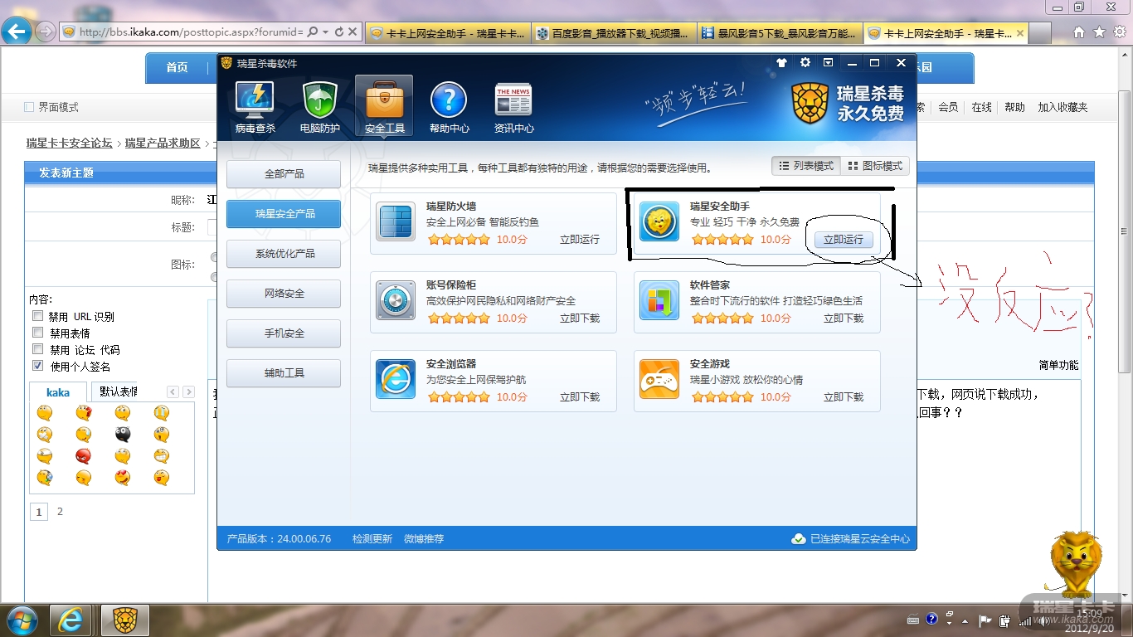Select 全部产品 category
Image resolution: width=1133 pixels, height=637 pixels.
(284, 174)
